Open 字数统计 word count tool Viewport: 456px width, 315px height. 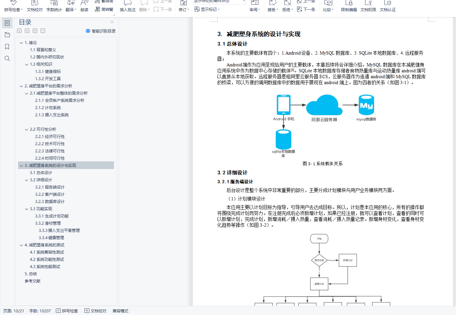click(54, 6)
